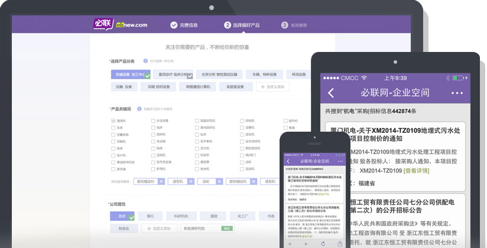The height and width of the screenshot is (248, 487).
Task: Select the 机械设备 加工中心 category
Action: click(127, 75)
